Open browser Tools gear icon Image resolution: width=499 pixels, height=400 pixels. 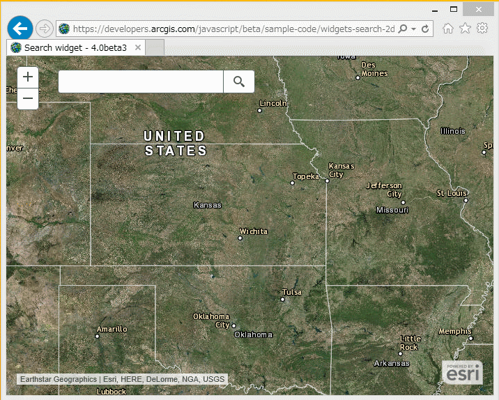482,28
